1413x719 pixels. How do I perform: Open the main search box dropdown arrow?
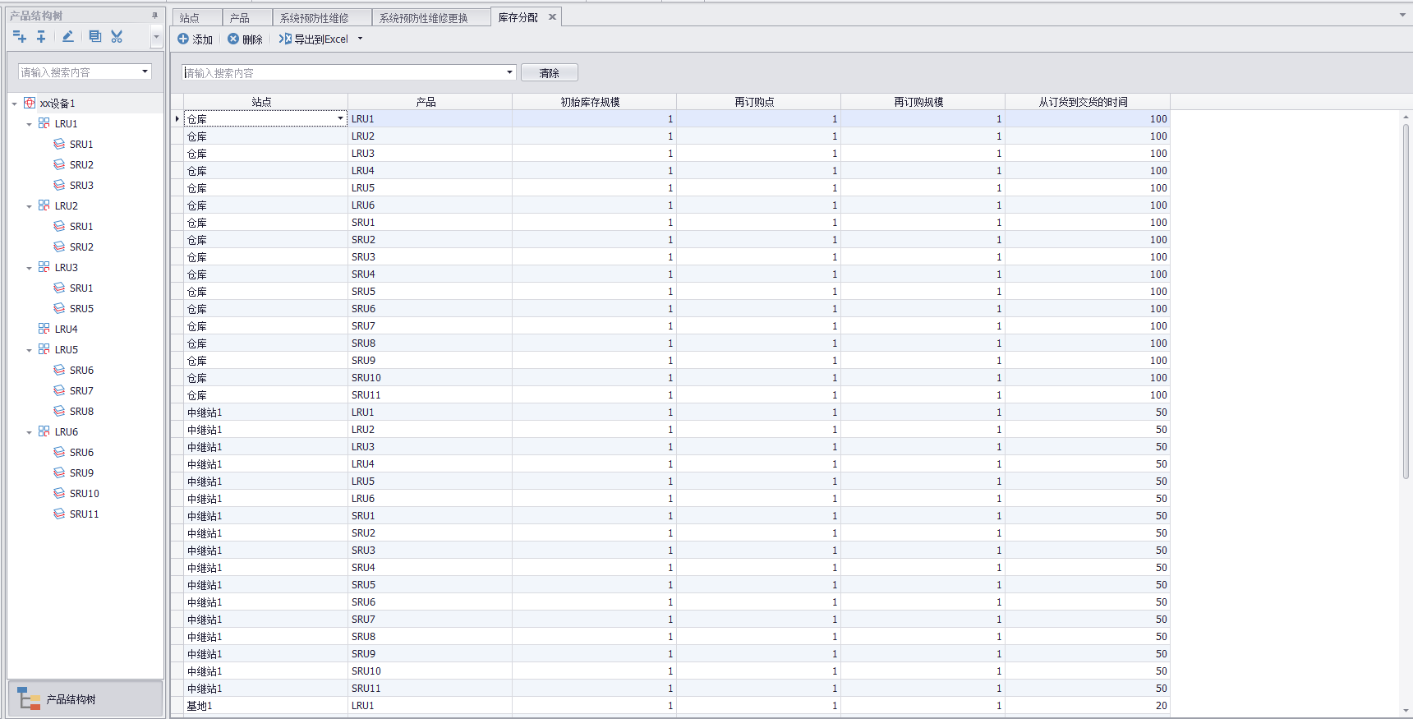pyautogui.click(x=509, y=72)
